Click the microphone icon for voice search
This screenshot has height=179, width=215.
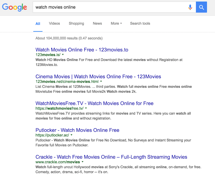[190, 7]
